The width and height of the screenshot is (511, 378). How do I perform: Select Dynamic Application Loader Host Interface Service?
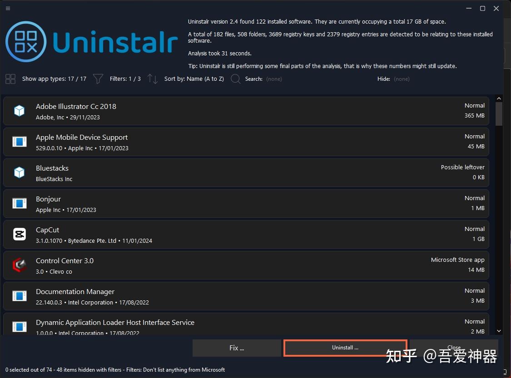pyautogui.click(x=246, y=324)
